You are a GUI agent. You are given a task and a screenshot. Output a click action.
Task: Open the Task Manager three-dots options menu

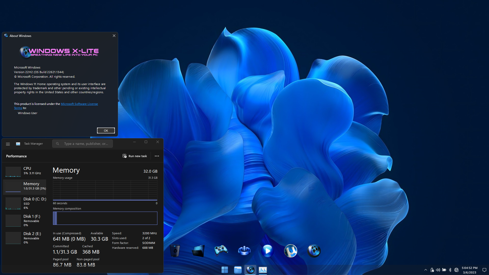coord(157,156)
